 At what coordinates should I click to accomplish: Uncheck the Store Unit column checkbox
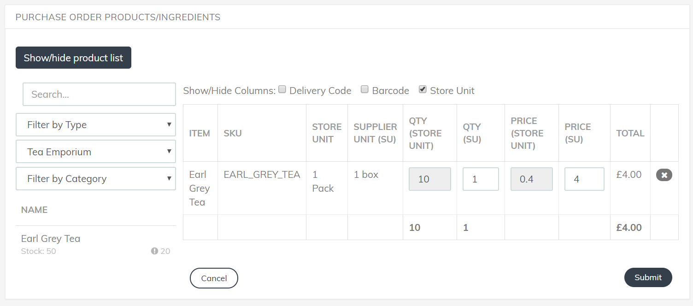[423, 89]
